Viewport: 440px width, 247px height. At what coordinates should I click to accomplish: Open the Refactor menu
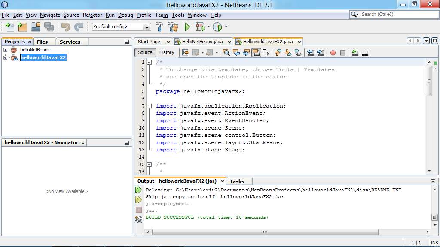92,15
